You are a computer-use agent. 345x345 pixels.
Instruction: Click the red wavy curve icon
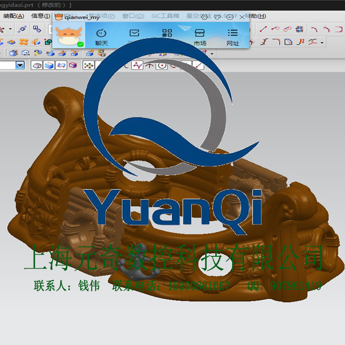pyautogui.click(x=312, y=42)
